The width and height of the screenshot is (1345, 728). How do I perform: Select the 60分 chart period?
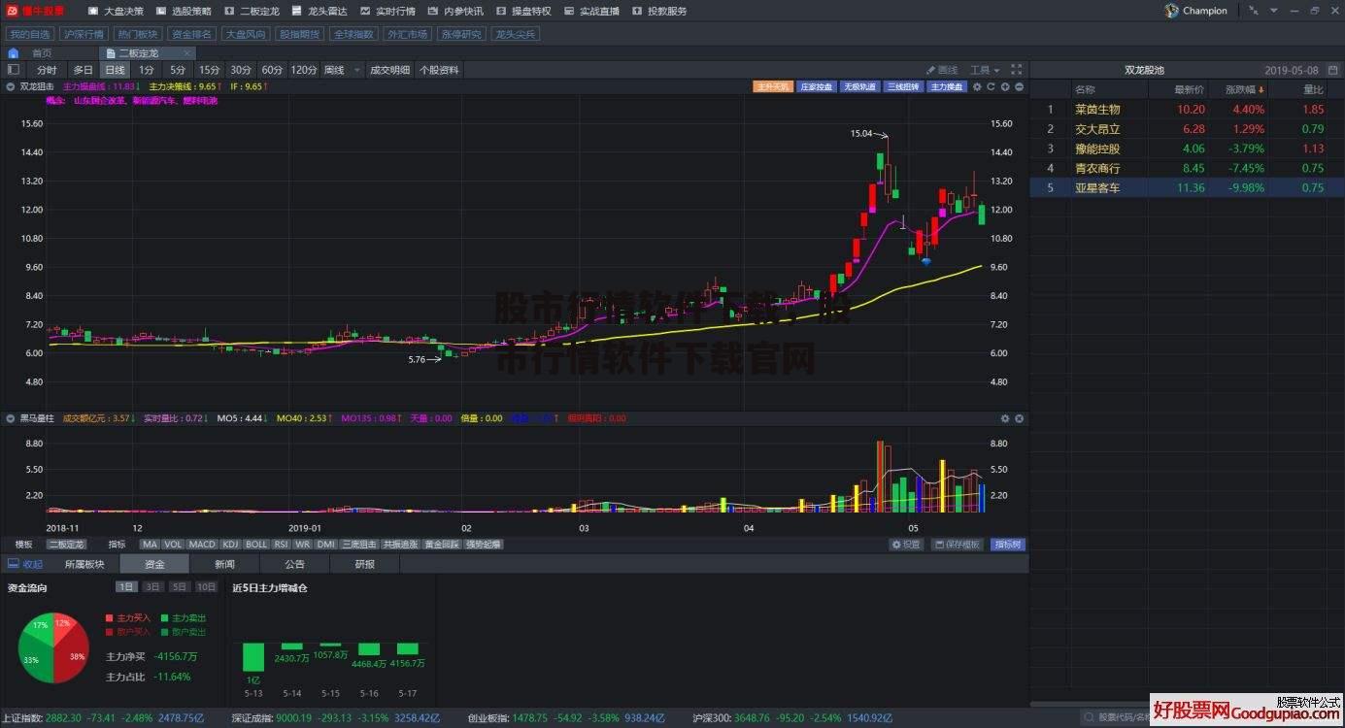tap(272, 70)
